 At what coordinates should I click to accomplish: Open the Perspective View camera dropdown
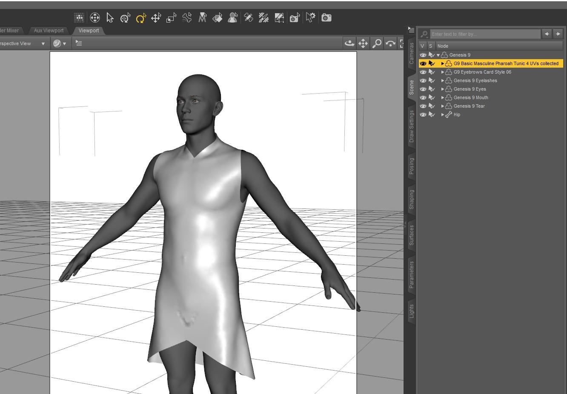click(x=43, y=43)
